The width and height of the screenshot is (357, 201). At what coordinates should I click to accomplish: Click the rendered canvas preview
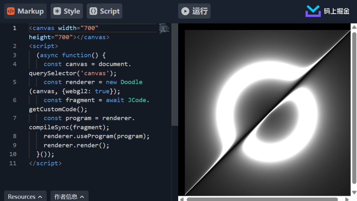[x=267, y=113]
